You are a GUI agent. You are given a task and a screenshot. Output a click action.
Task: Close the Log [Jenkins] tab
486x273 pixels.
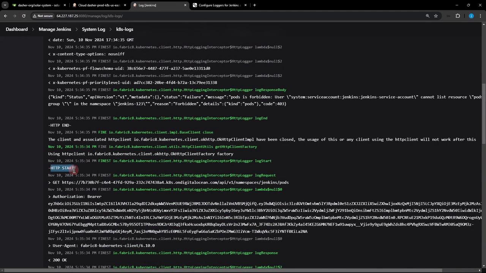pyautogui.click(x=185, y=5)
